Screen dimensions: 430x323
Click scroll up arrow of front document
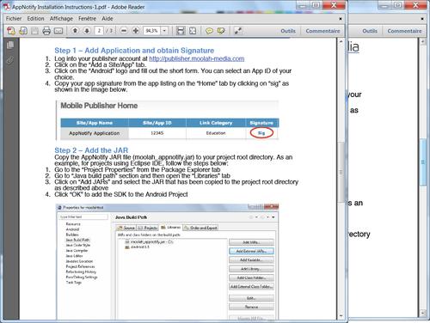(x=341, y=41)
